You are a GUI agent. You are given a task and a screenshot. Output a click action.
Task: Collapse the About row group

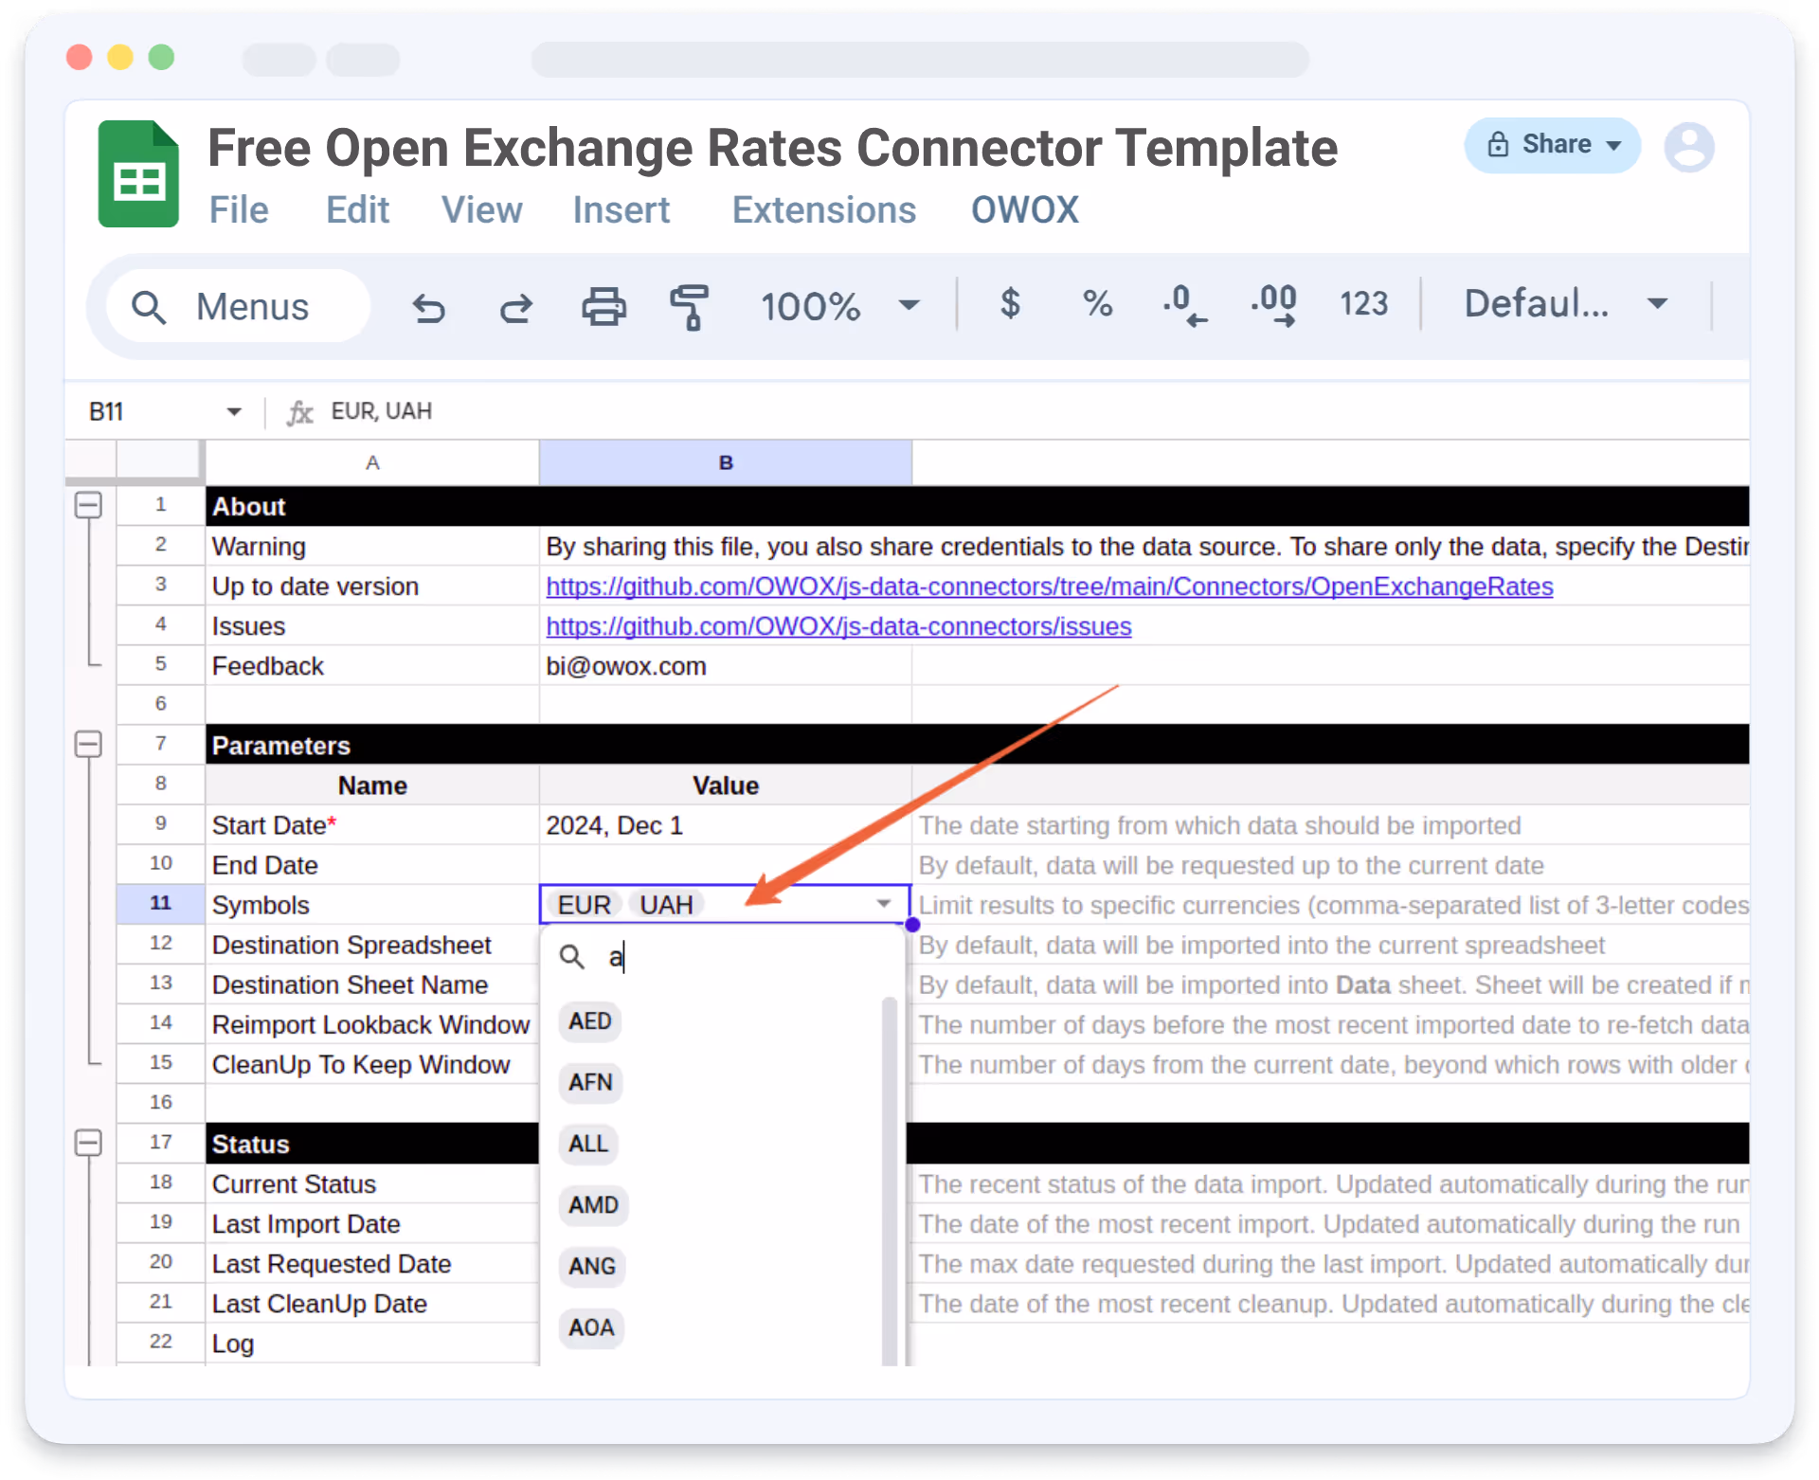[88, 505]
